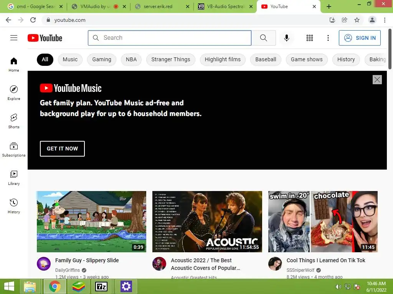The width and height of the screenshot is (393, 294).
Task: Switch to the server.erik.red tab
Action: click(158, 7)
